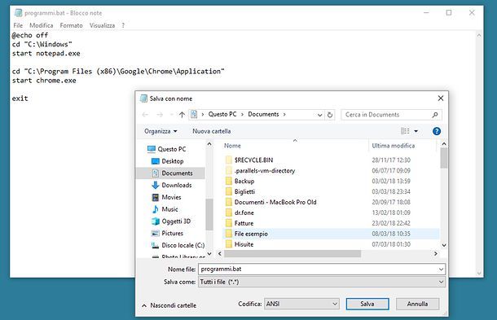Click file list scroll down arrow
The width and height of the screenshot is (497, 320).
point(444,245)
